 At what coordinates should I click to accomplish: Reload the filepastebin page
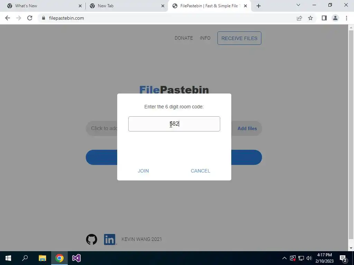(30, 18)
